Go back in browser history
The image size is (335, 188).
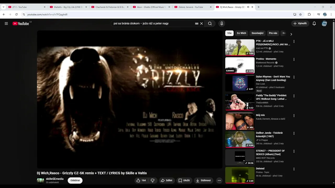coord(4,14)
